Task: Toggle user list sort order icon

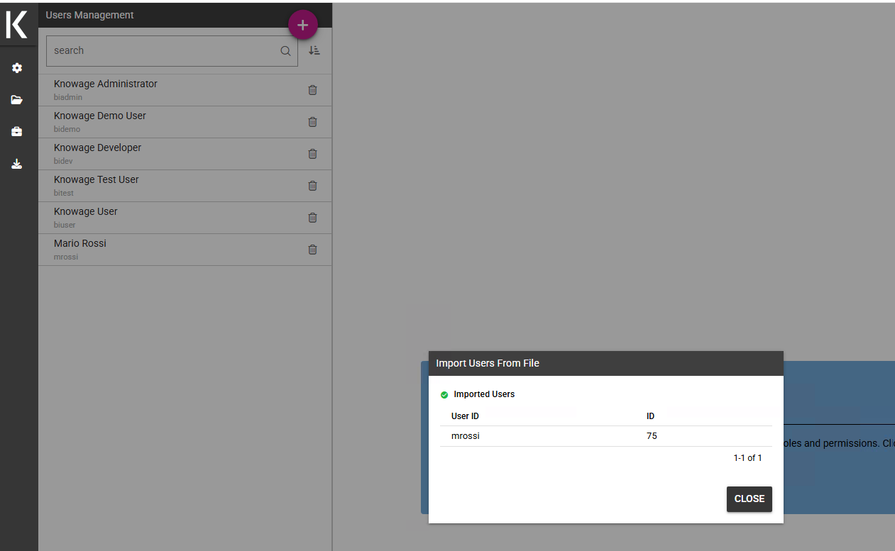Action: [314, 50]
